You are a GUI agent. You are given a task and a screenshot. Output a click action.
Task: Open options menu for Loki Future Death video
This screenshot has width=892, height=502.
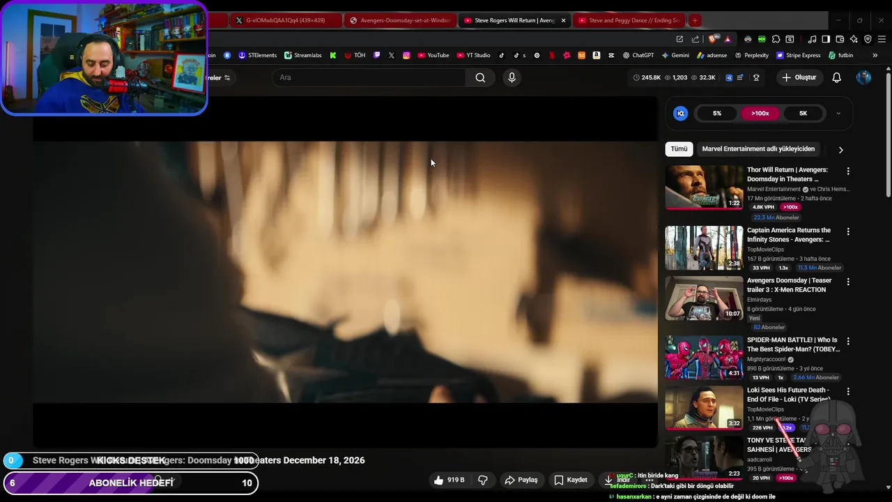pos(848,392)
